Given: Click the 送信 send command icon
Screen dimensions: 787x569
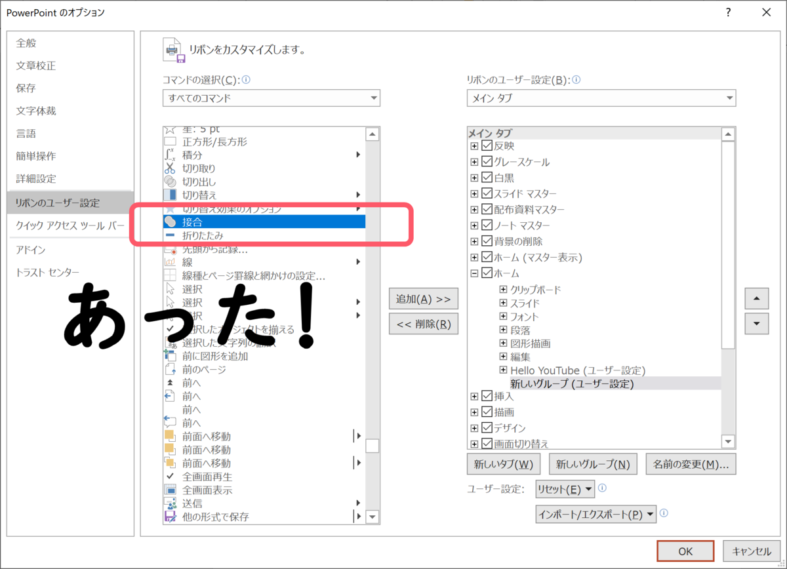Looking at the screenshot, I should tap(170, 503).
